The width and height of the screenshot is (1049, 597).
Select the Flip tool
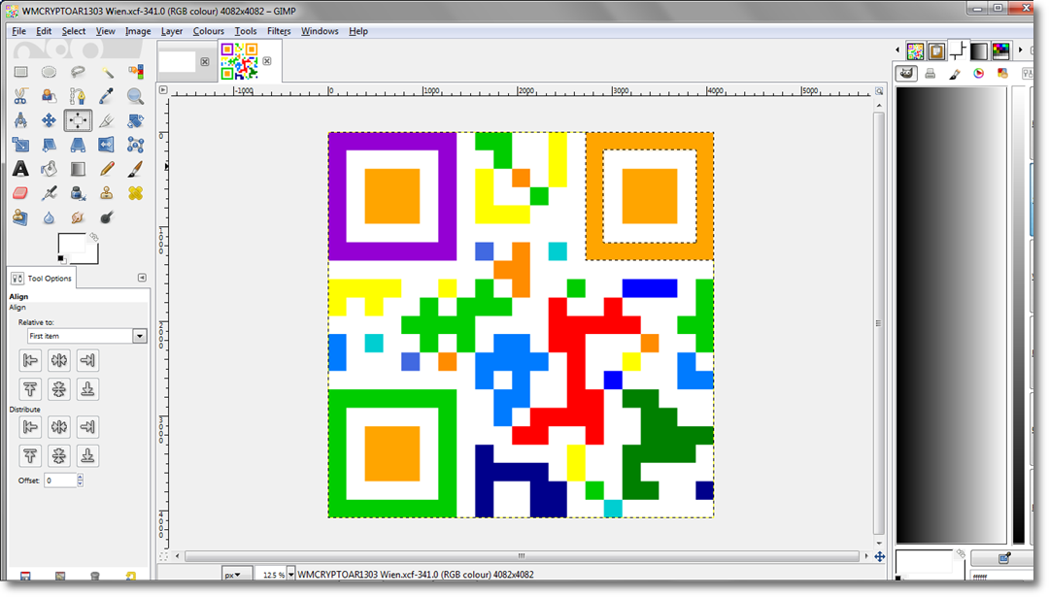107,145
